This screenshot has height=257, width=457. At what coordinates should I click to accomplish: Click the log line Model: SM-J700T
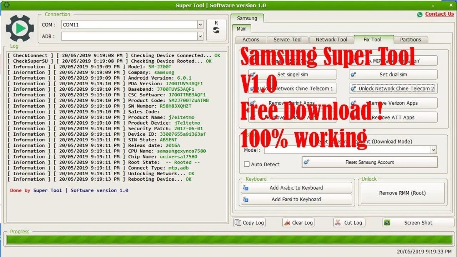tap(90, 67)
